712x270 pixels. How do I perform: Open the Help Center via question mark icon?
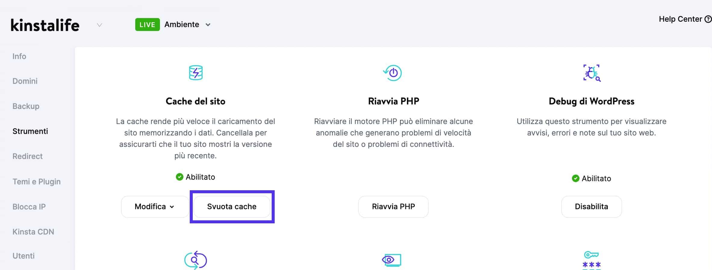(707, 19)
